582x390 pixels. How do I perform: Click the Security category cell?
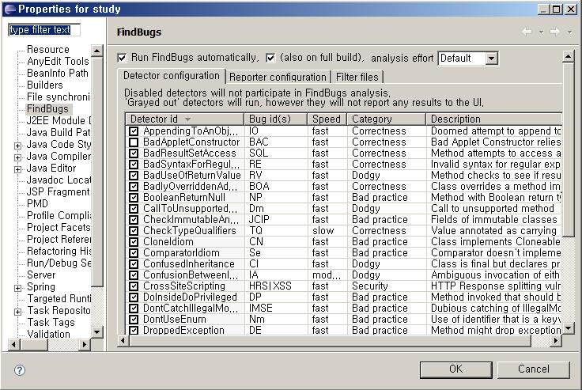[x=370, y=286]
